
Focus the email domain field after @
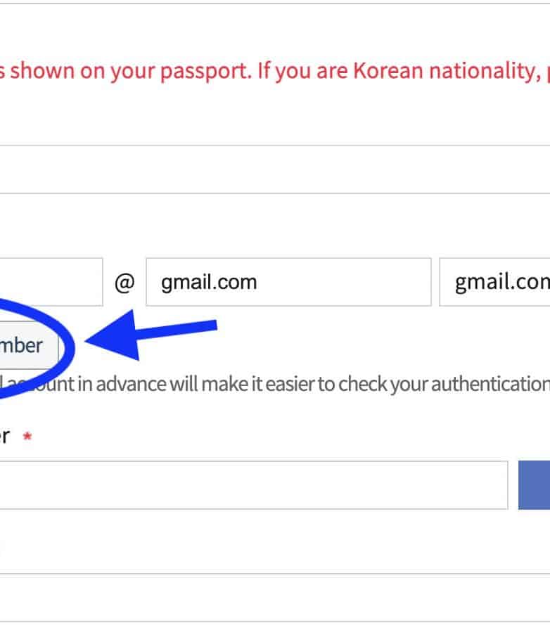(x=288, y=282)
